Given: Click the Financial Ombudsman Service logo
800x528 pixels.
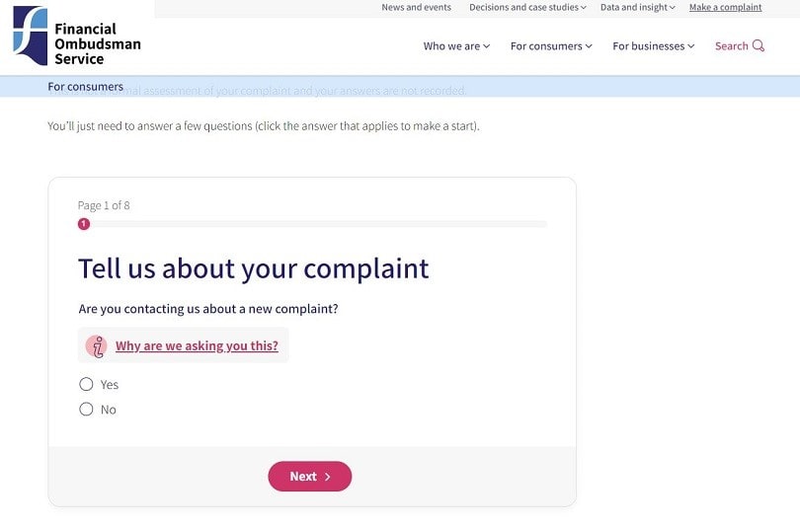Looking at the screenshot, I should click(77, 36).
